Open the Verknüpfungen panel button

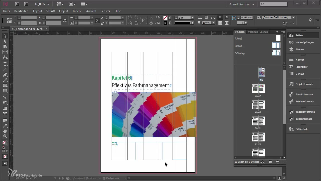point(303,42)
